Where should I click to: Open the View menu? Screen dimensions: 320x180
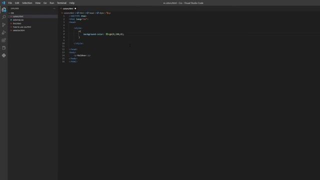click(x=38, y=3)
